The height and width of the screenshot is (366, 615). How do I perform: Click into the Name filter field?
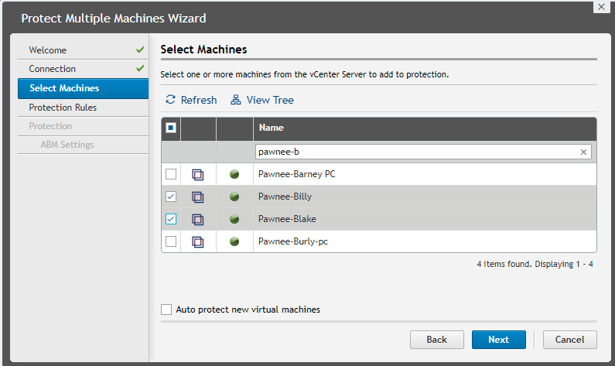[x=418, y=152]
